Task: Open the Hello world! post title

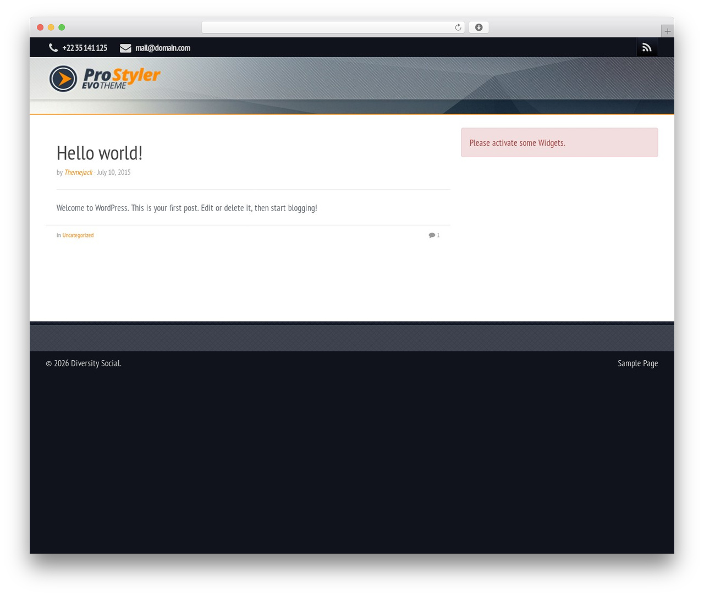Action: [100, 153]
